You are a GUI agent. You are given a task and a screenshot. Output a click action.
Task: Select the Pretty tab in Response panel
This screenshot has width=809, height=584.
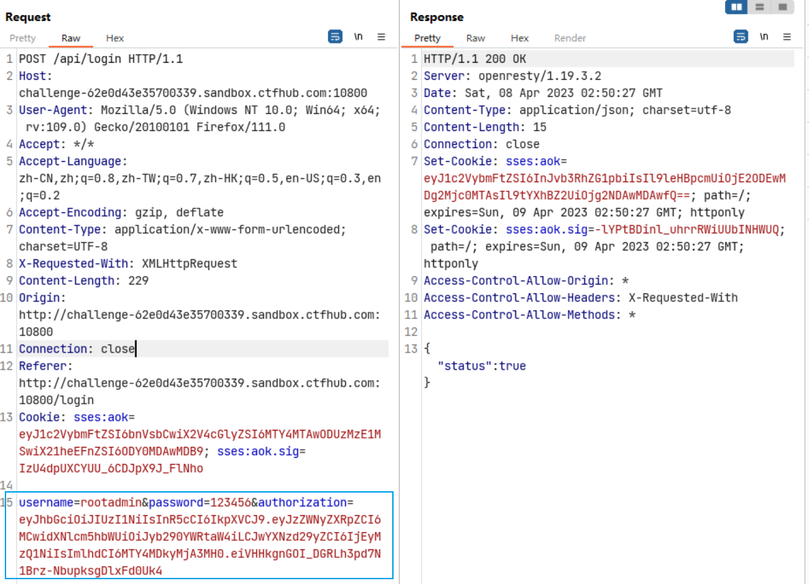click(428, 38)
